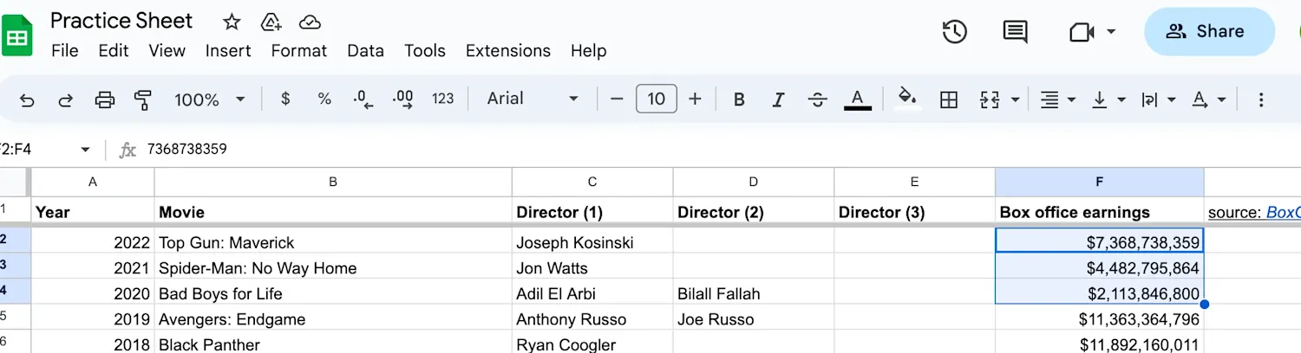Select the Top Gun: Maverick cell
Image resolution: width=1301 pixels, height=353 pixels.
pyautogui.click(x=333, y=242)
